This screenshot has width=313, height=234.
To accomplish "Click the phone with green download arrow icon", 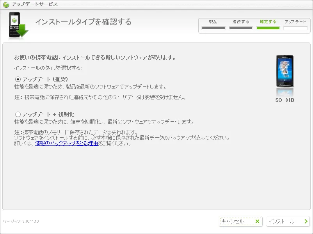I will point(18,25).
